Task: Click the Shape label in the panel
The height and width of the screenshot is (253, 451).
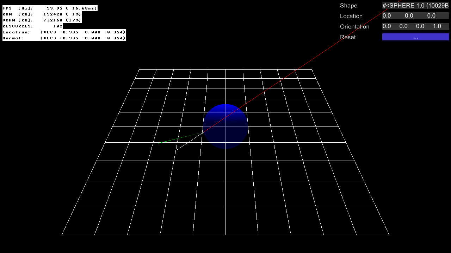Action: tap(348, 6)
